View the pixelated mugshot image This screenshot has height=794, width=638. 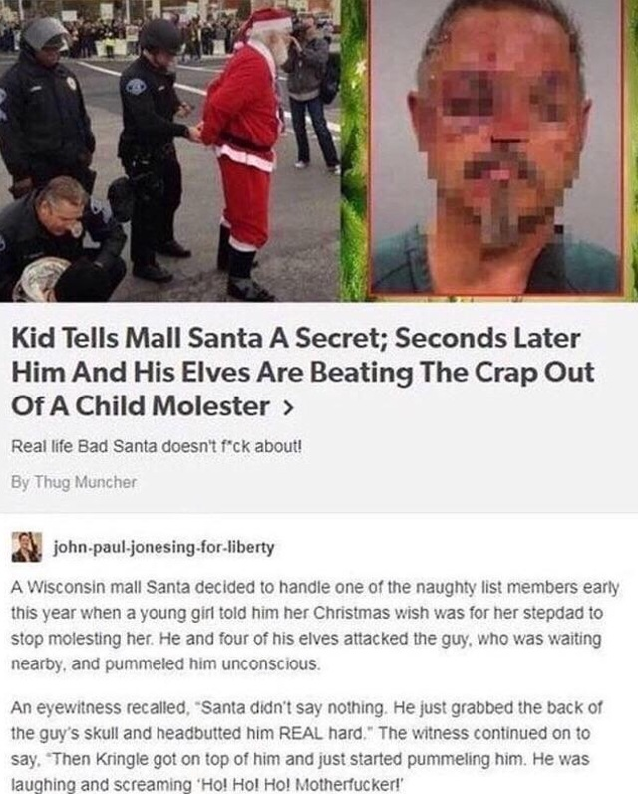[x=496, y=146]
